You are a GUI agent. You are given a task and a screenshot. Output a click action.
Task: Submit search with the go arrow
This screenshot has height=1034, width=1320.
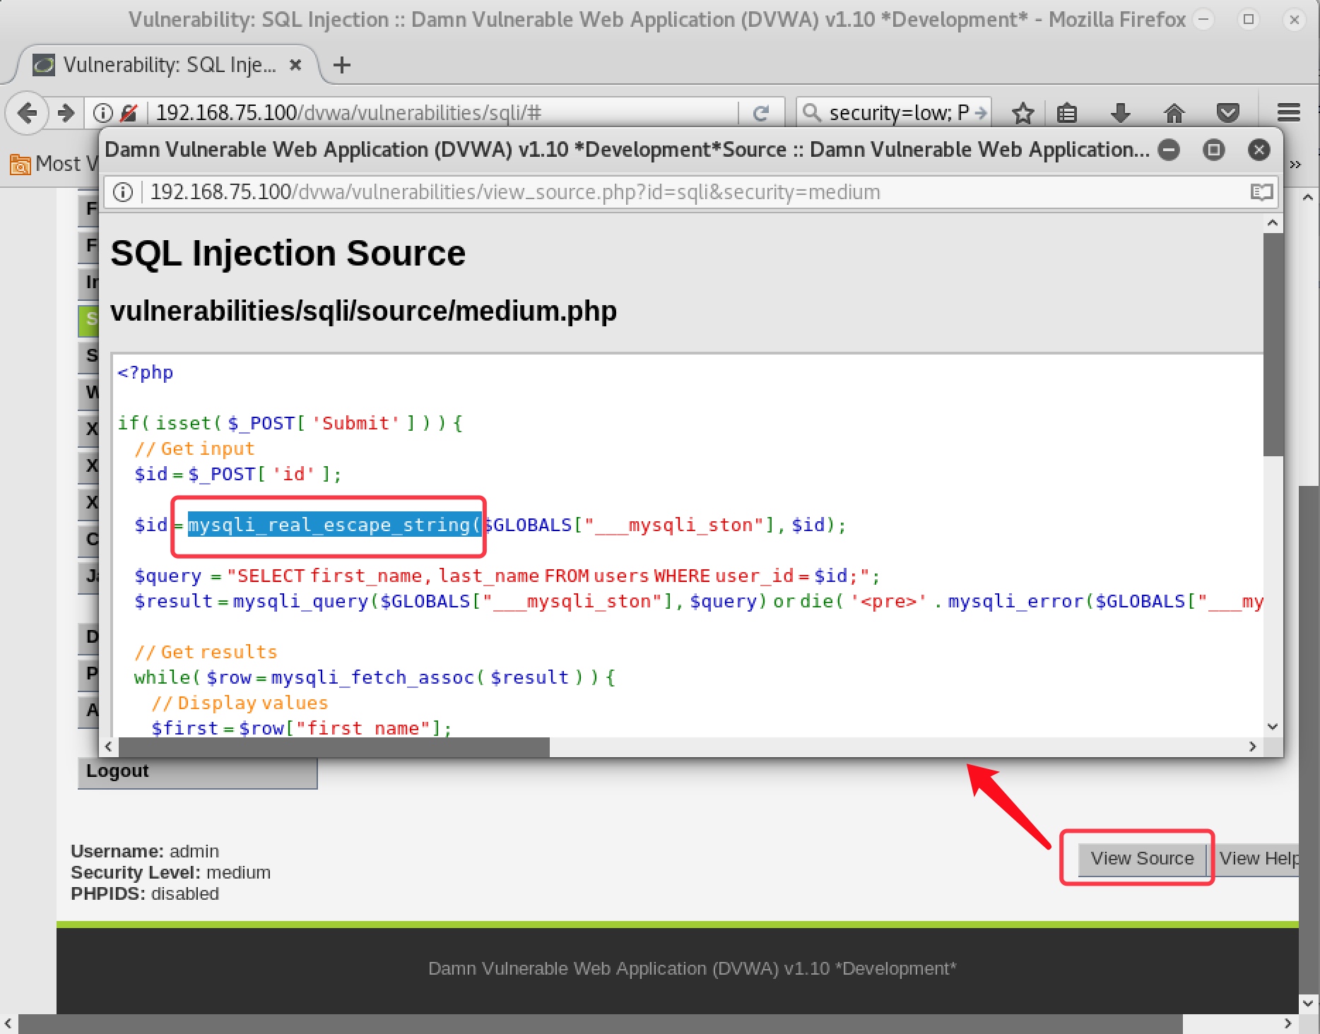(980, 113)
